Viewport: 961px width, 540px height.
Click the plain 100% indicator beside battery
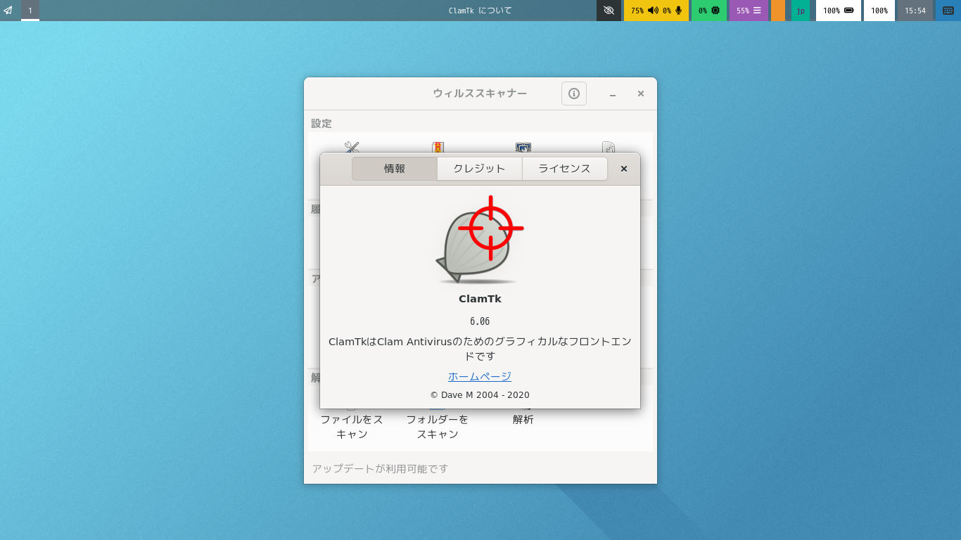pos(879,11)
